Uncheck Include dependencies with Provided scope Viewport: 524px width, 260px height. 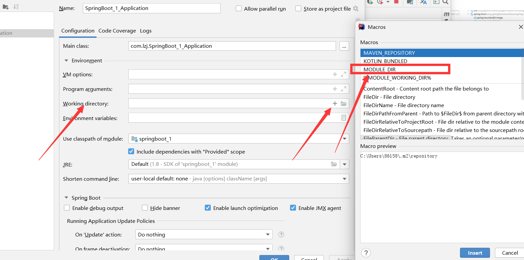(131, 152)
